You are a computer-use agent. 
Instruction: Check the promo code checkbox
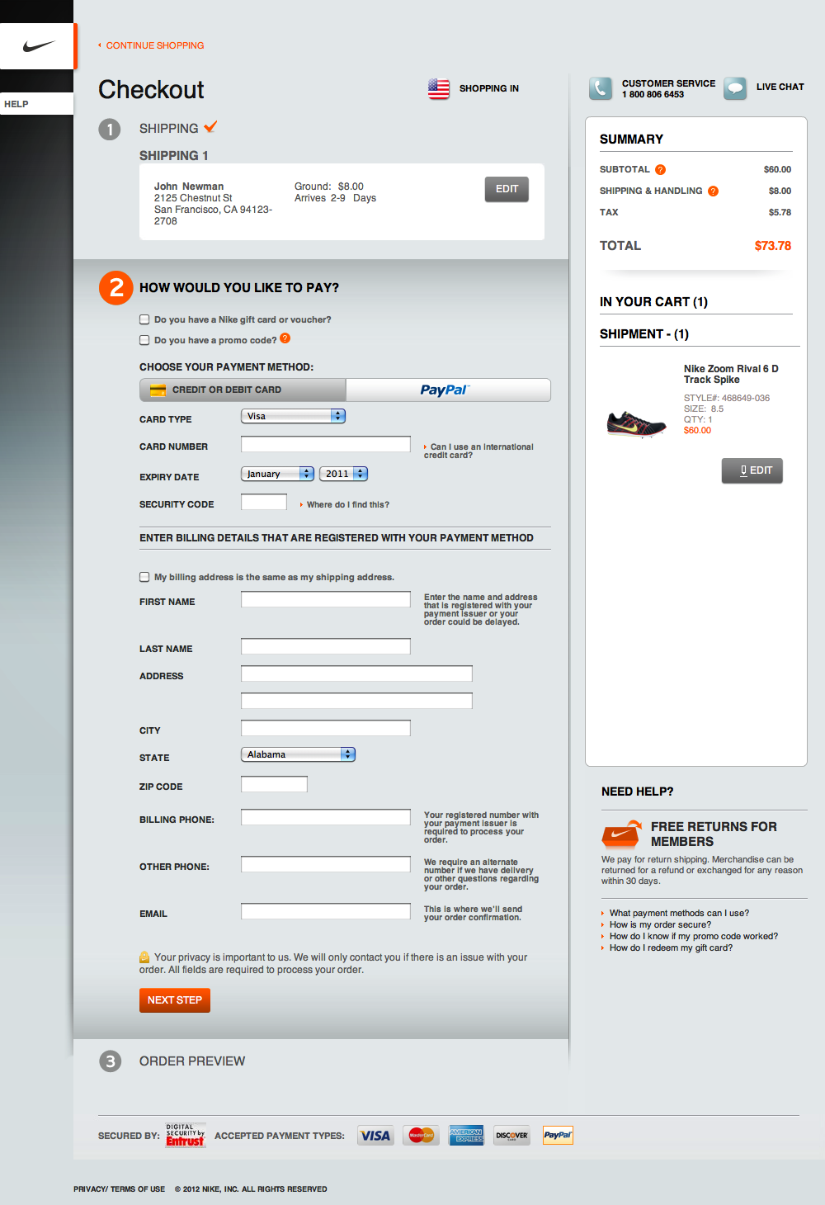point(144,340)
